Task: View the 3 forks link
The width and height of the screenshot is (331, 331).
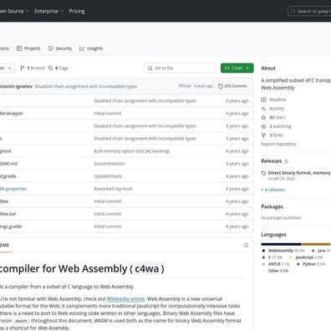Action: [x=276, y=135]
